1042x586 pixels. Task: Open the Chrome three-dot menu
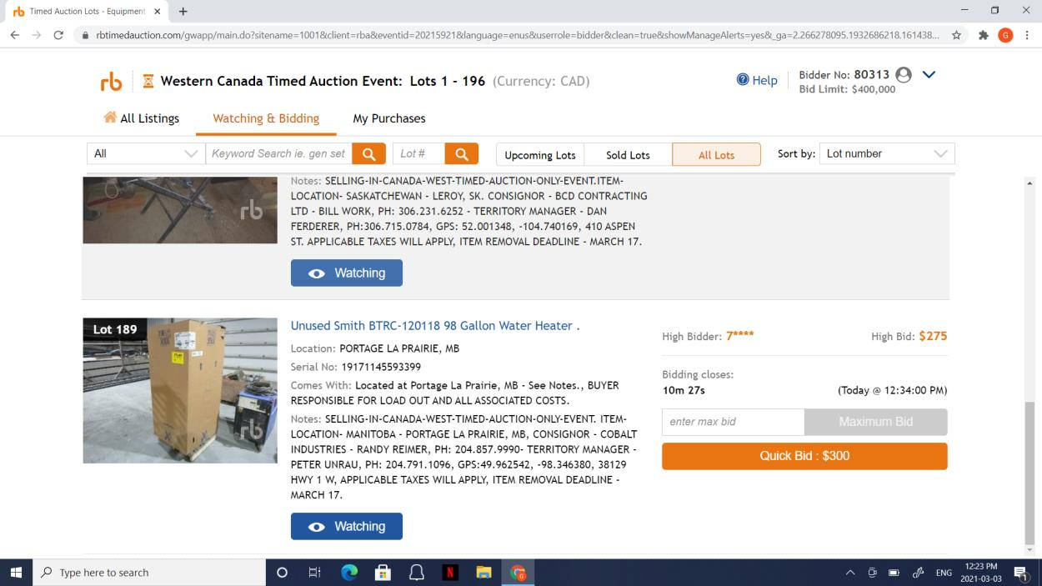point(1028,35)
